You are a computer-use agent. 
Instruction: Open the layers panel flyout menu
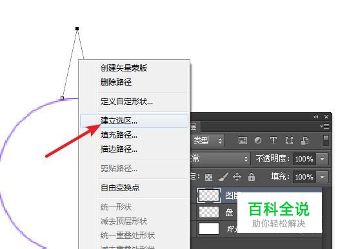point(324,126)
